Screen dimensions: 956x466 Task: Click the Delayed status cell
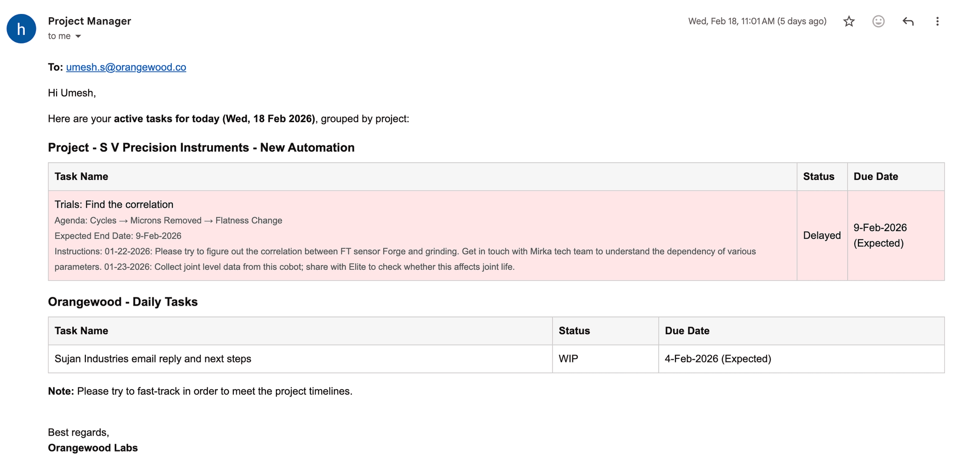(822, 235)
